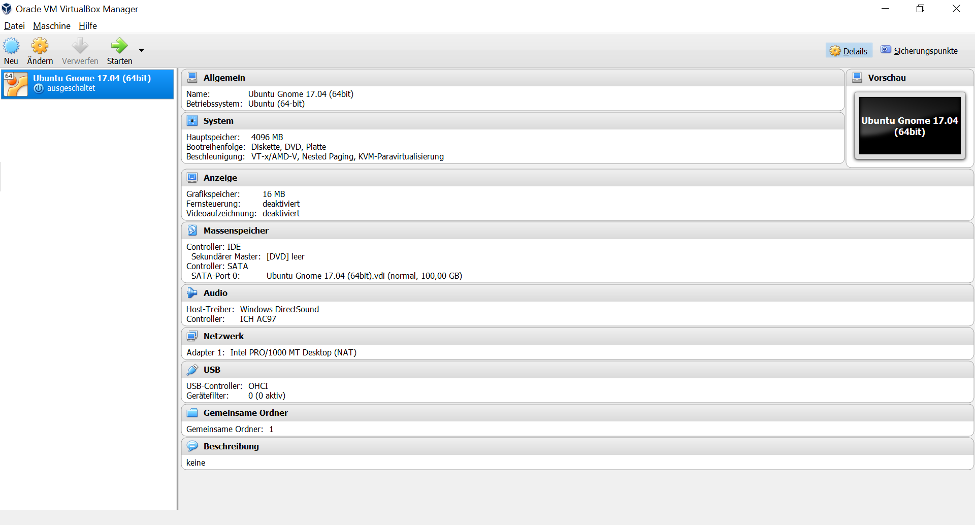Click the Sicherungspunkte camera icon
The image size is (975, 525).
click(x=886, y=50)
